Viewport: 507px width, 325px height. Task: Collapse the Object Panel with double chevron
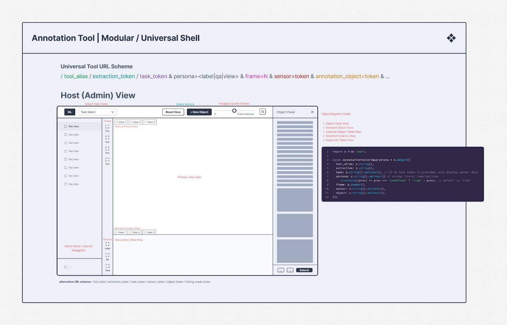pyautogui.click(x=312, y=112)
